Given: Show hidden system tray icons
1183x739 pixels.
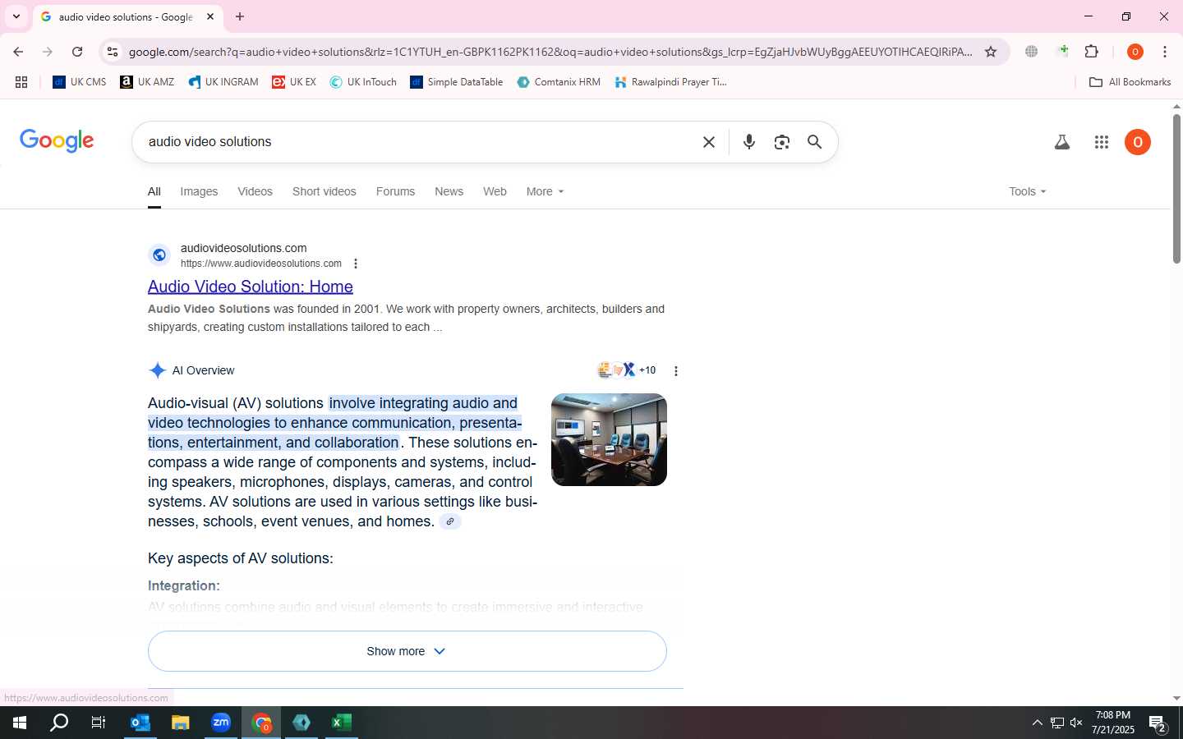Looking at the screenshot, I should [x=1037, y=723].
